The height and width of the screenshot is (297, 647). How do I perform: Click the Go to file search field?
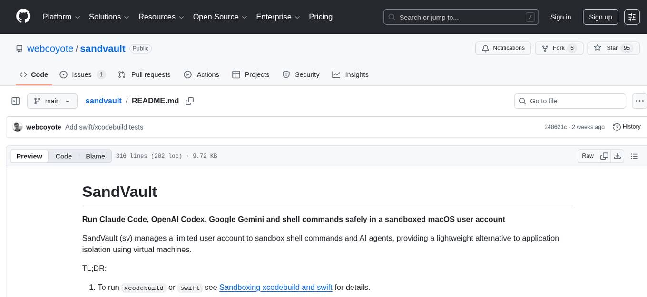tap(570, 101)
